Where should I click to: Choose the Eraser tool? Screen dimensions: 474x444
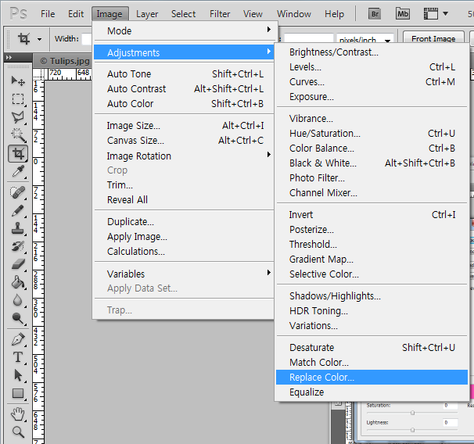click(18, 264)
